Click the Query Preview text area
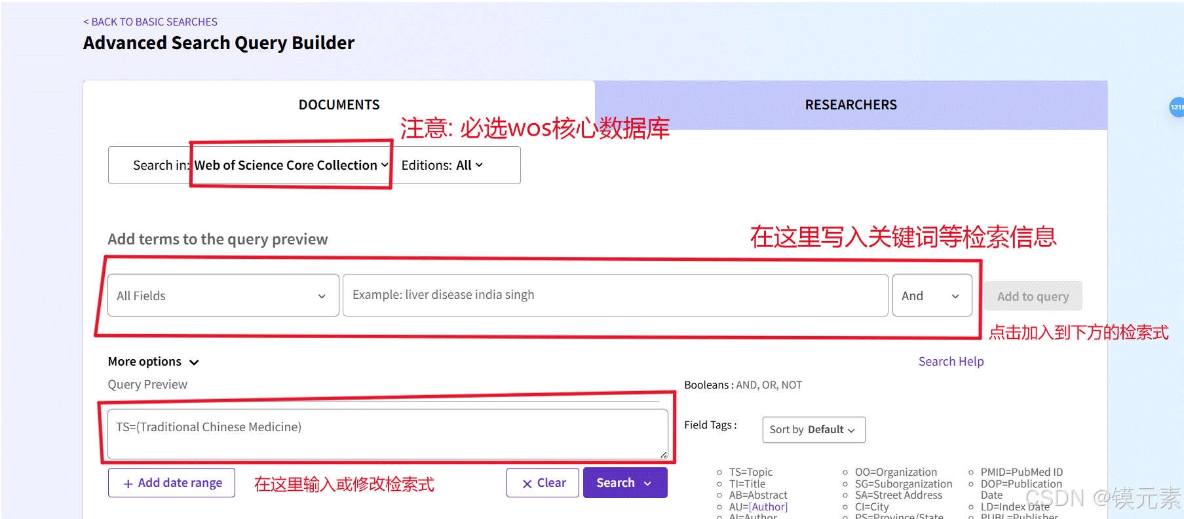 (x=388, y=434)
